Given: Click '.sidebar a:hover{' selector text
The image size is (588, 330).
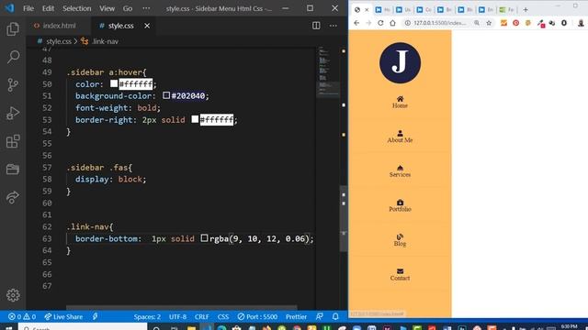Looking at the screenshot, I should (x=107, y=72).
